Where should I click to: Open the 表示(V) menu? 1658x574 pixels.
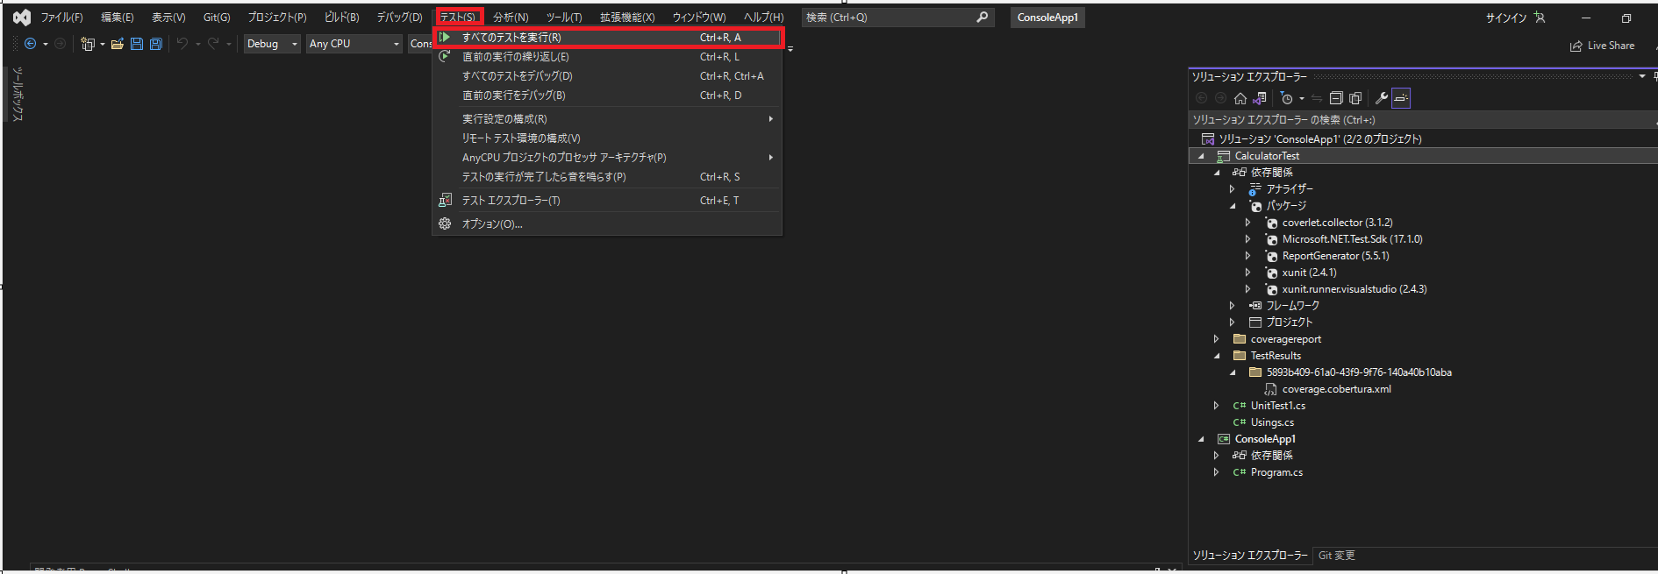(168, 18)
